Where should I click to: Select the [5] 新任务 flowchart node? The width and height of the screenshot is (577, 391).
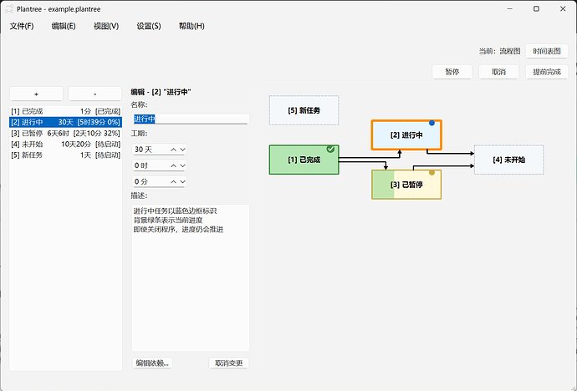(x=304, y=110)
